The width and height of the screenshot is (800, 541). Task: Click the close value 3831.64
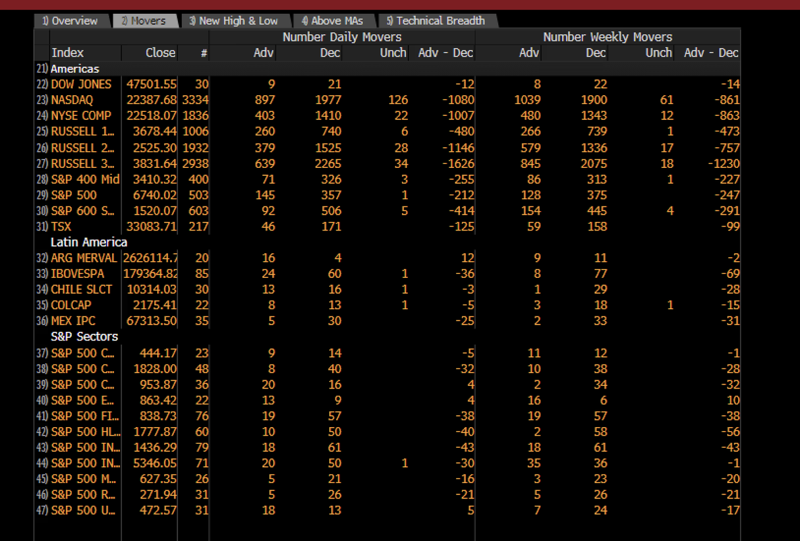(x=155, y=163)
